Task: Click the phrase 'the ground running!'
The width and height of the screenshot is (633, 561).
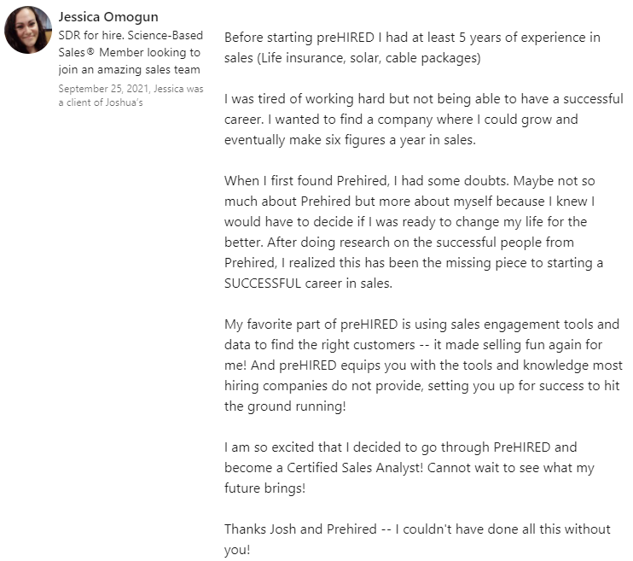Action: coord(285,406)
